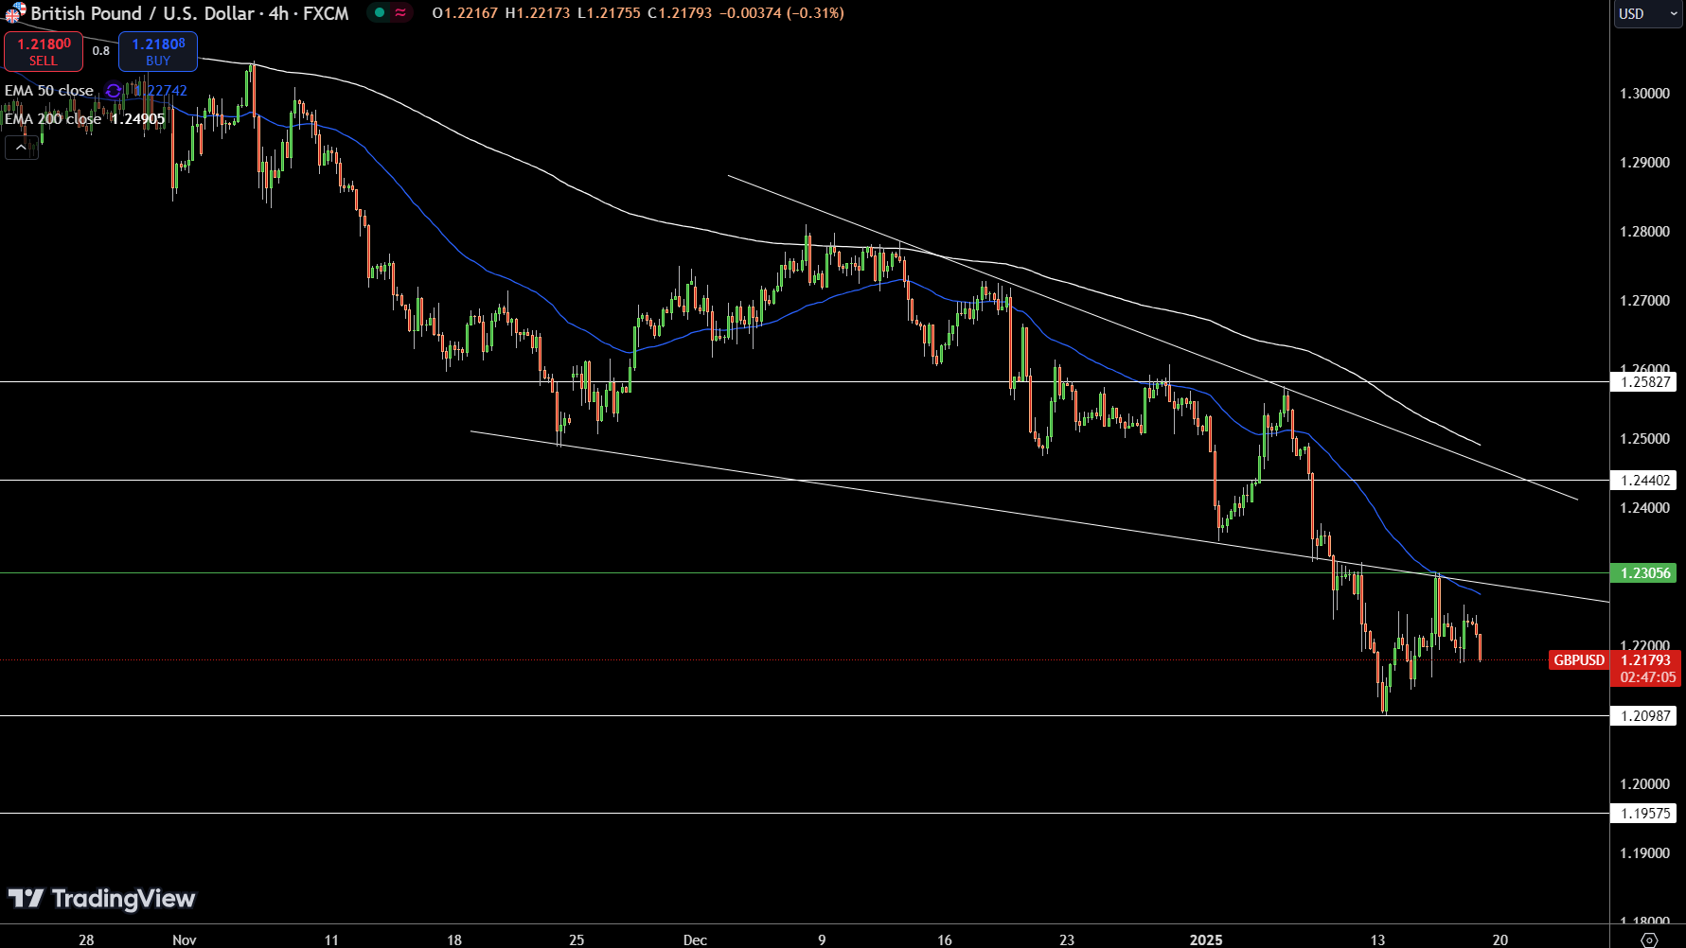Click the 13 date on time axis

(1377, 939)
